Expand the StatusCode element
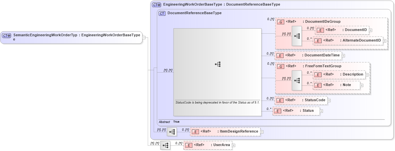Screen dimensions: 395x151 (x=329, y=101)
